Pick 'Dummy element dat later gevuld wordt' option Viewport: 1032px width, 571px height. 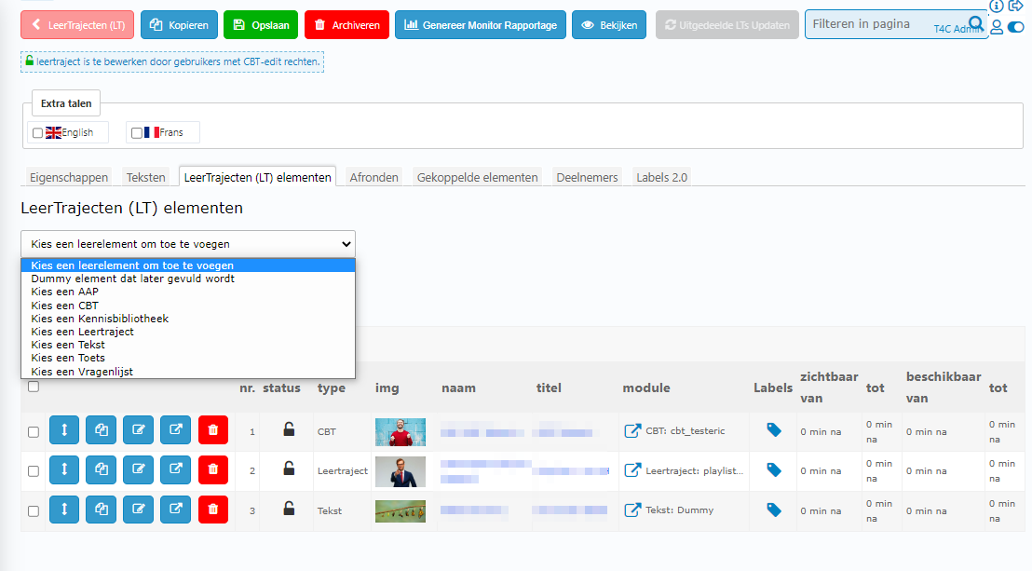(132, 279)
